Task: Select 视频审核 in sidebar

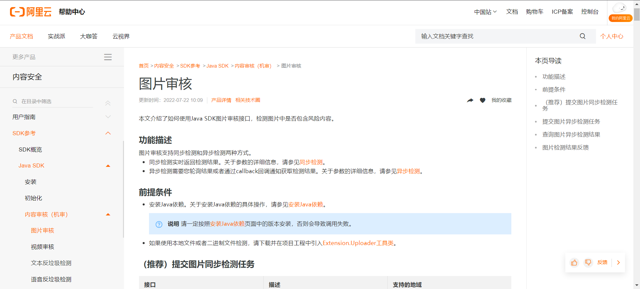Action: coord(42,247)
